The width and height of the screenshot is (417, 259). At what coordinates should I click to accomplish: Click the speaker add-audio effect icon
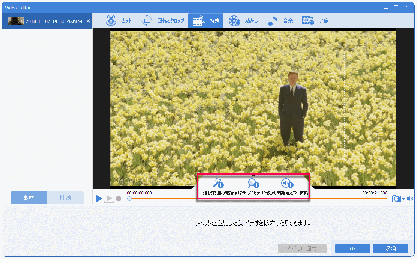click(287, 183)
